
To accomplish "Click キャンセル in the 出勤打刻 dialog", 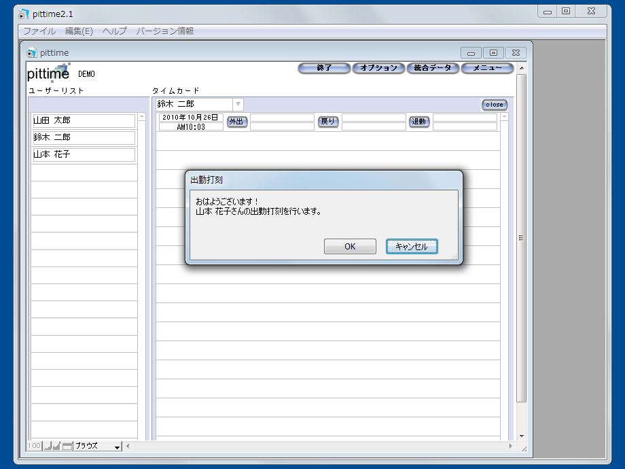I will pos(412,247).
